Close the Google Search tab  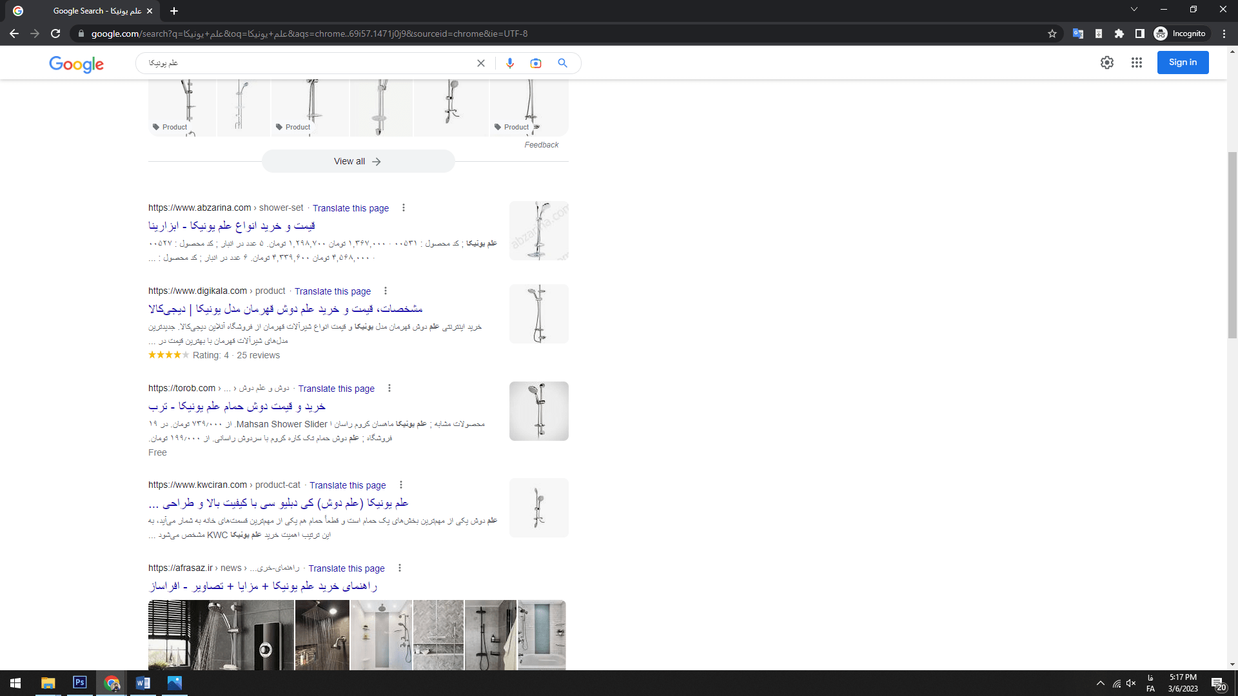150,11
